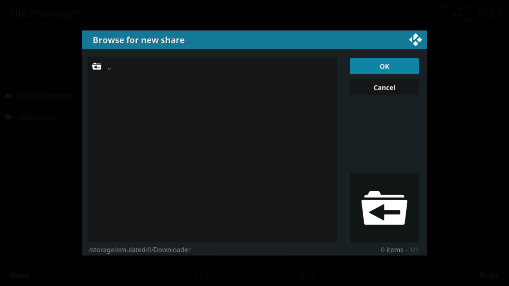The height and width of the screenshot is (286, 509).
Task: Click the File manager heading
Action: (x=44, y=13)
